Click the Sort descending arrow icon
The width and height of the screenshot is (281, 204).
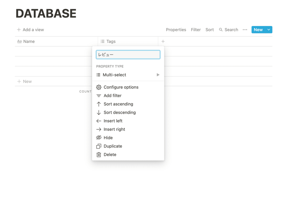(99, 112)
